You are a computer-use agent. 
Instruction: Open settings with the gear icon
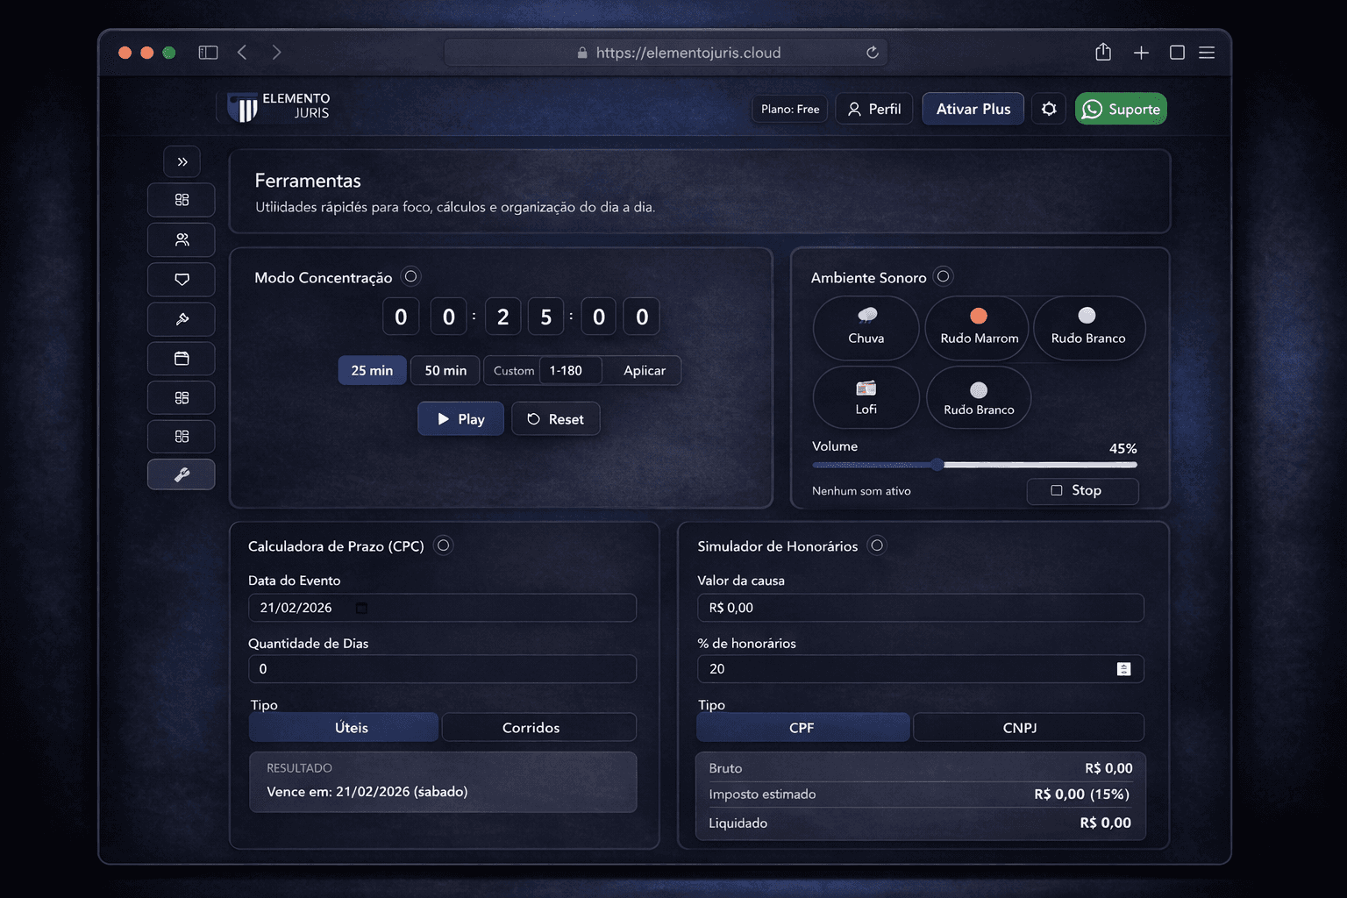(1049, 109)
